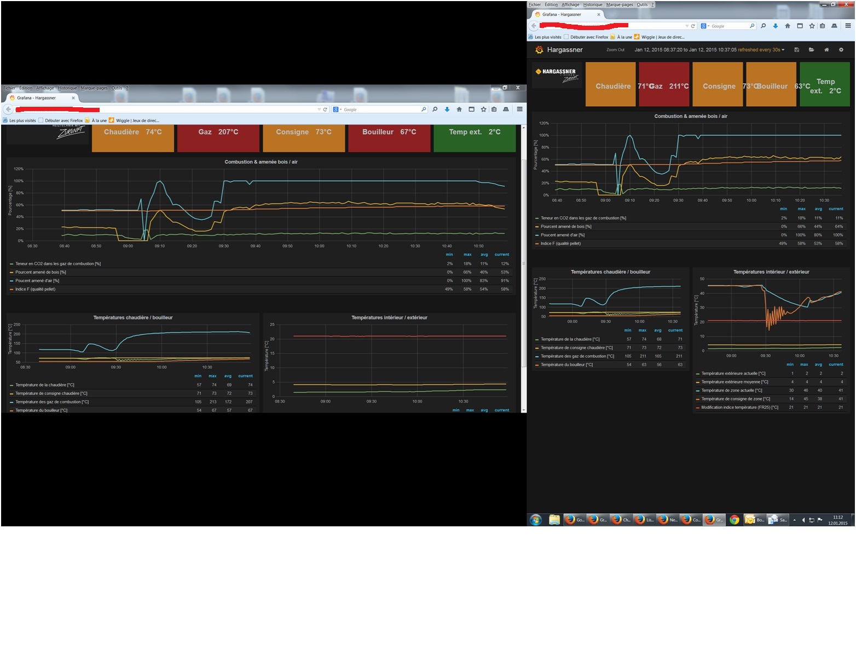Toggle 'Température de zone actuelle' legend series
This screenshot has height=656, width=856.
coord(732,391)
